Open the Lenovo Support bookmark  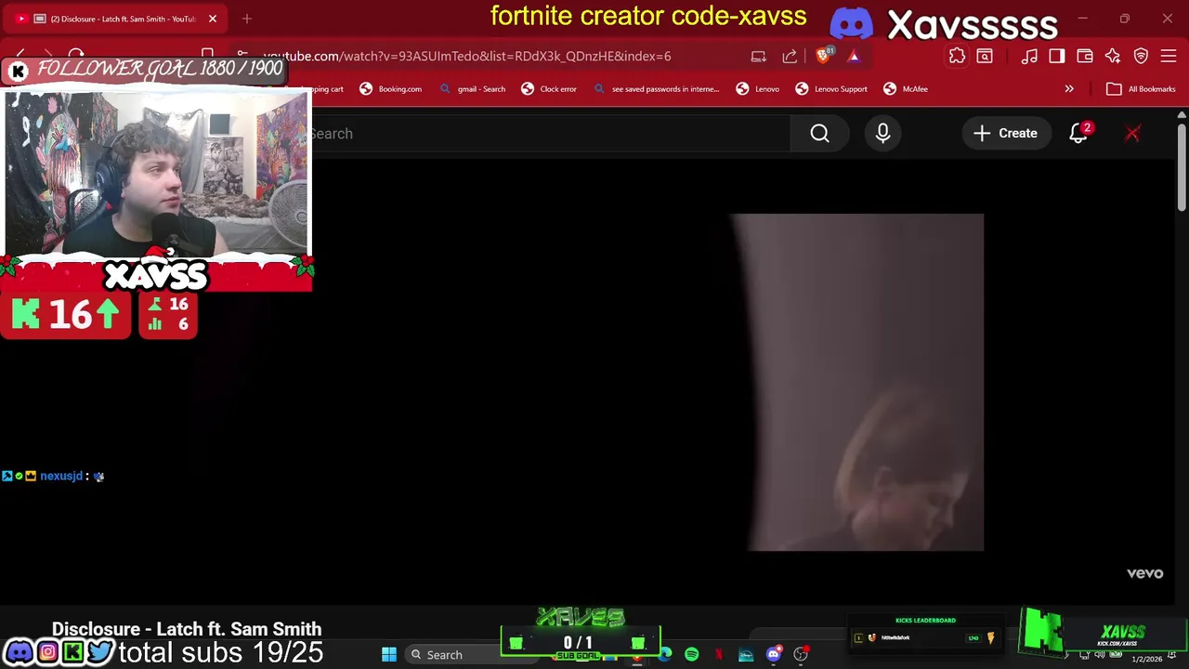point(831,88)
